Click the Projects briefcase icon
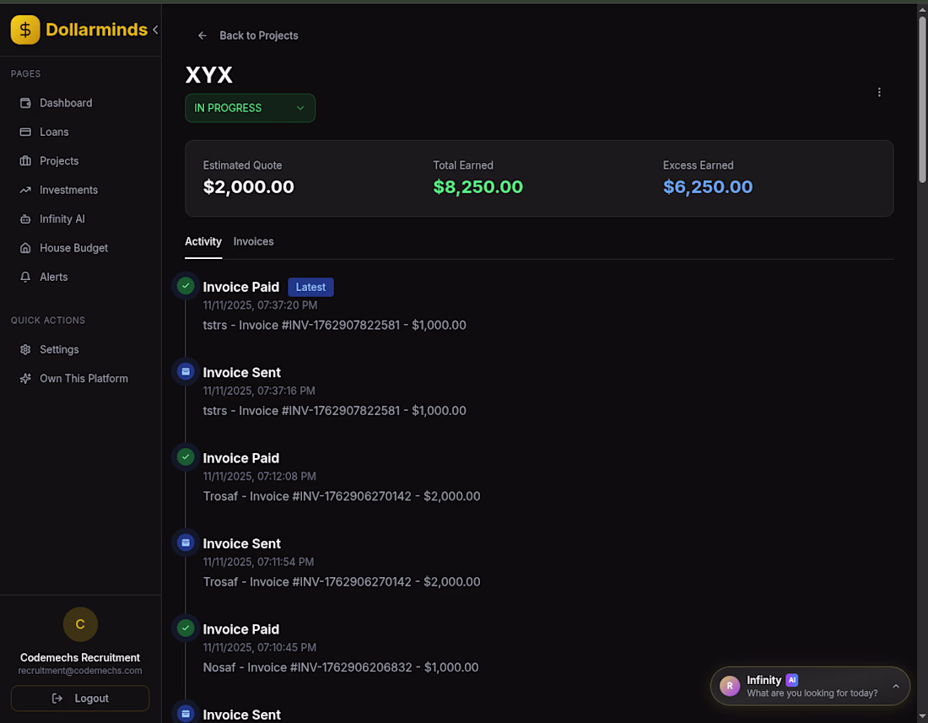This screenshot has width=928, height=723. (25, 161)
